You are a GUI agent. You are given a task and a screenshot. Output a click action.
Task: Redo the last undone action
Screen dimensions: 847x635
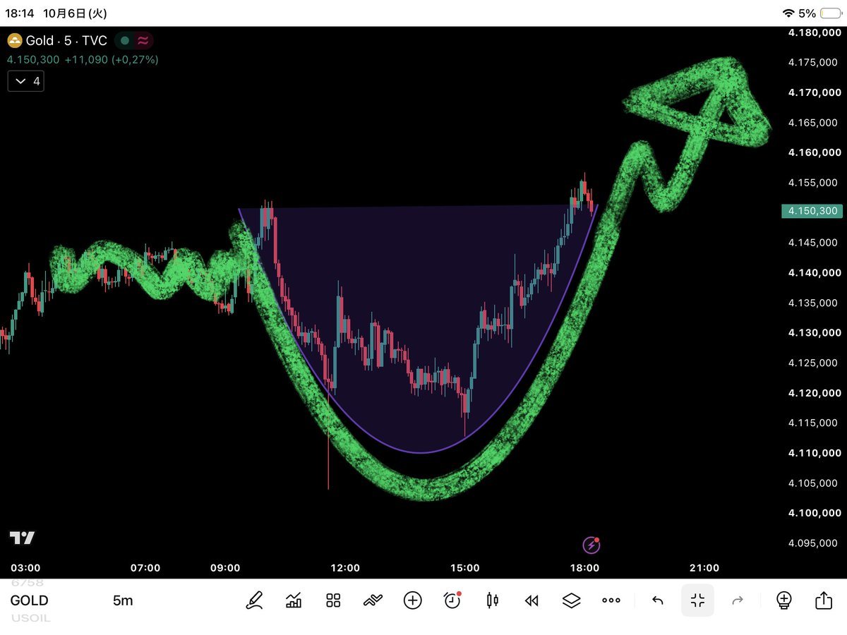click(x=738, y=600)
